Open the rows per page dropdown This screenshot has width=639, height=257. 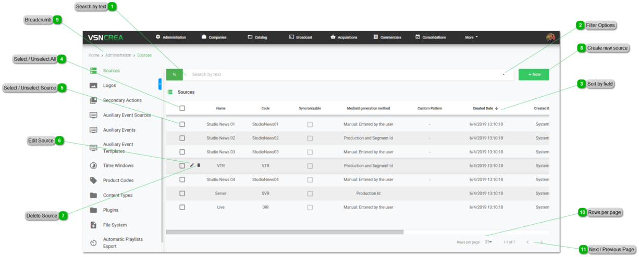pyautogui.click(x=488, y=242)
